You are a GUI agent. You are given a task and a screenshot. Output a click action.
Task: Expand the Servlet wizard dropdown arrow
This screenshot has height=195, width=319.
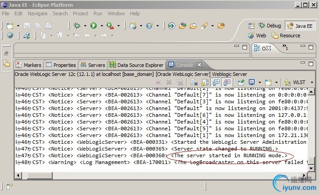[157, 26]
